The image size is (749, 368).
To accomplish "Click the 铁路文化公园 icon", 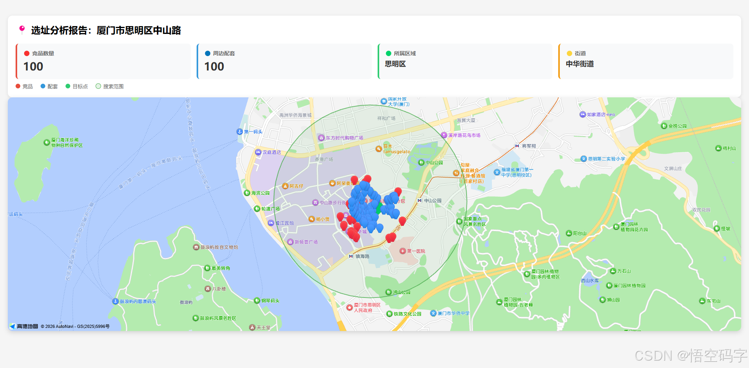I will click(389, 314).
